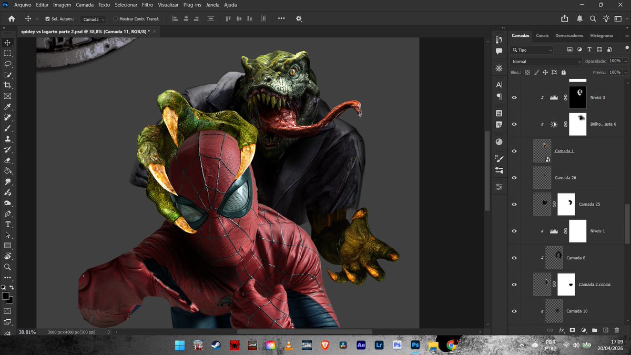631x355 pixels.
Task: Open Google Chrome from the taskbar
Action: pyautogui.click(x=451, y=345)
